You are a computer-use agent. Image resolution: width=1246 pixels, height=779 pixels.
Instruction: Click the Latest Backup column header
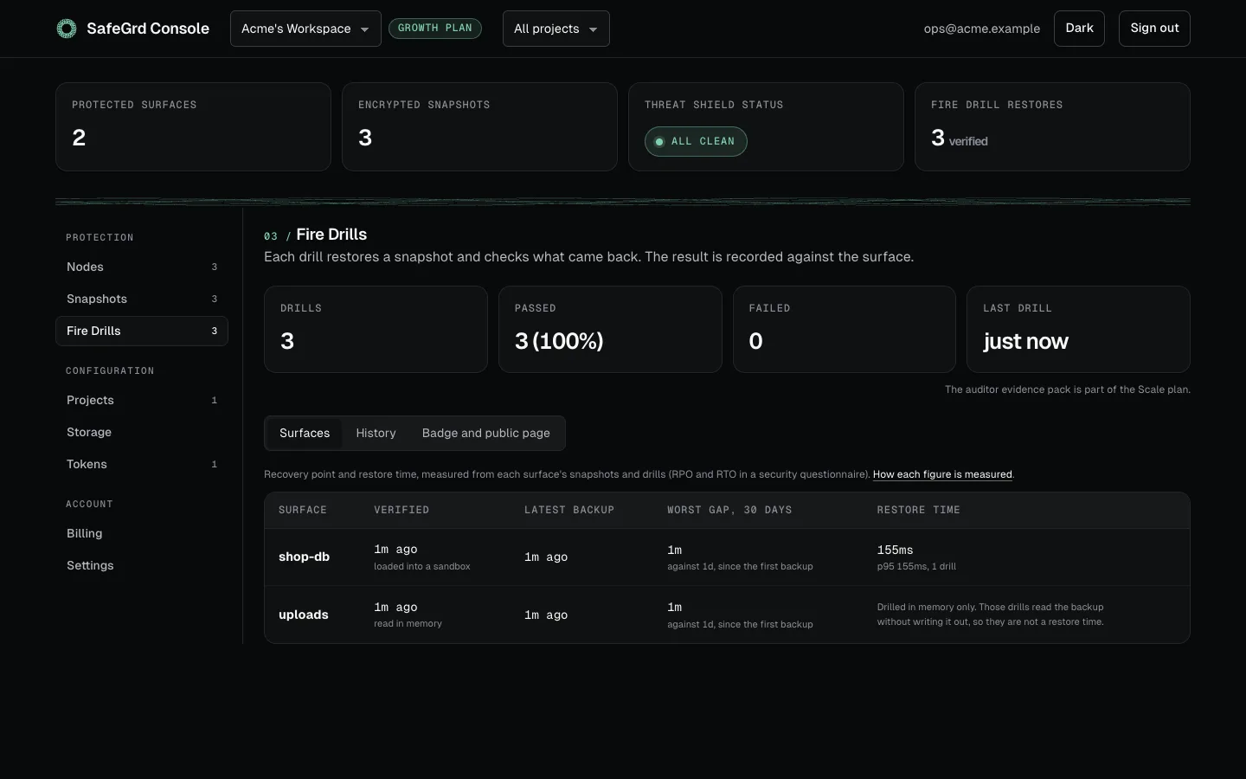coord(569,510)
